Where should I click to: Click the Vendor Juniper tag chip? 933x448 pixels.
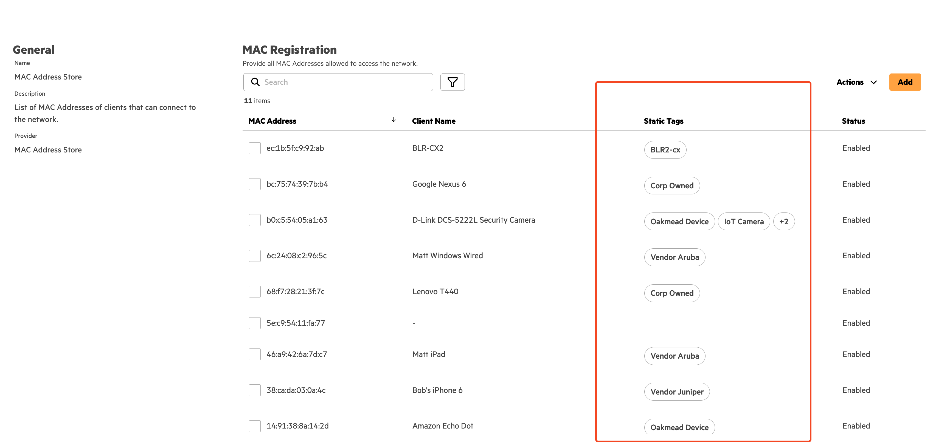click(x=677, y=392)
